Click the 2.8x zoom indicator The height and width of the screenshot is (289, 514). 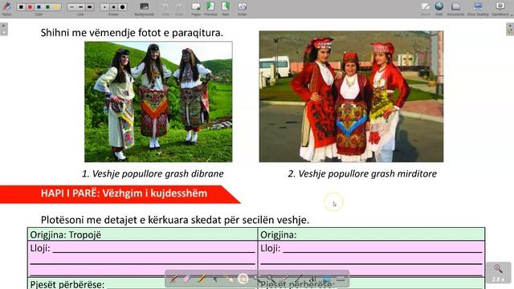tap(498, 273)
